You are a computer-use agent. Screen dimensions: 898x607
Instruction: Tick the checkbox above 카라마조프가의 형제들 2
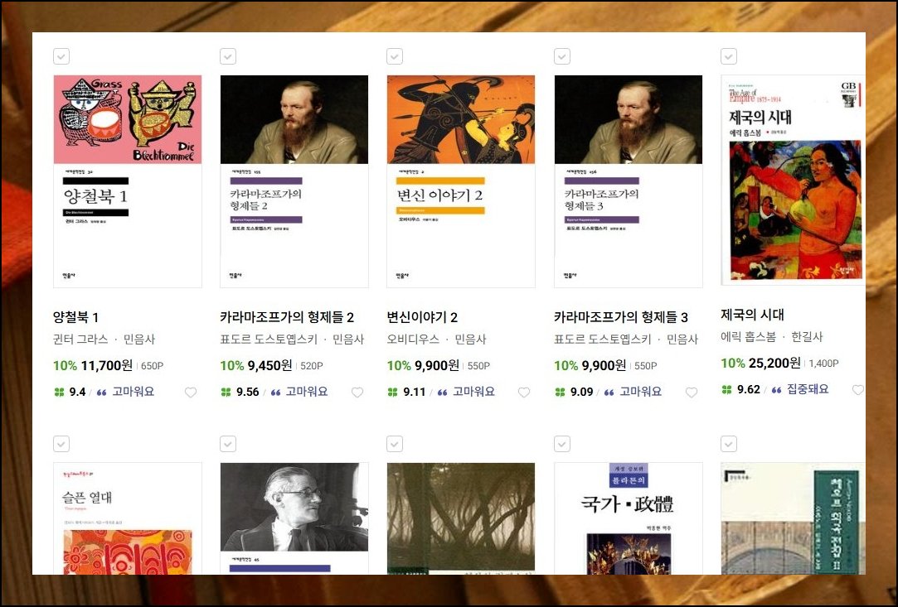[x=228, y=56]
